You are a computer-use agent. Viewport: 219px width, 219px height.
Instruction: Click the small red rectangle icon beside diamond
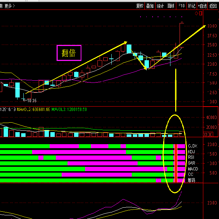coord(200,14)
